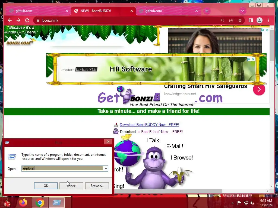
Task: Open the knowledgesharer.net ad link
Action: coord(180,94)
